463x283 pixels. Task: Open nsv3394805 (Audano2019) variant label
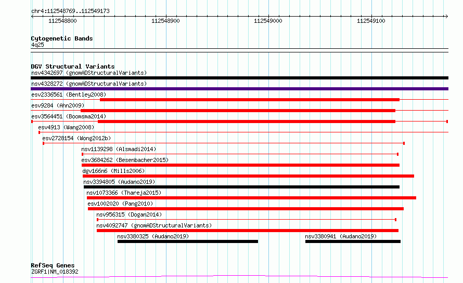(119, 182)
